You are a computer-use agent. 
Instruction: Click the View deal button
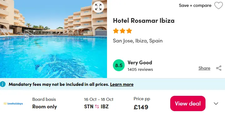click(x=188, y=103)
